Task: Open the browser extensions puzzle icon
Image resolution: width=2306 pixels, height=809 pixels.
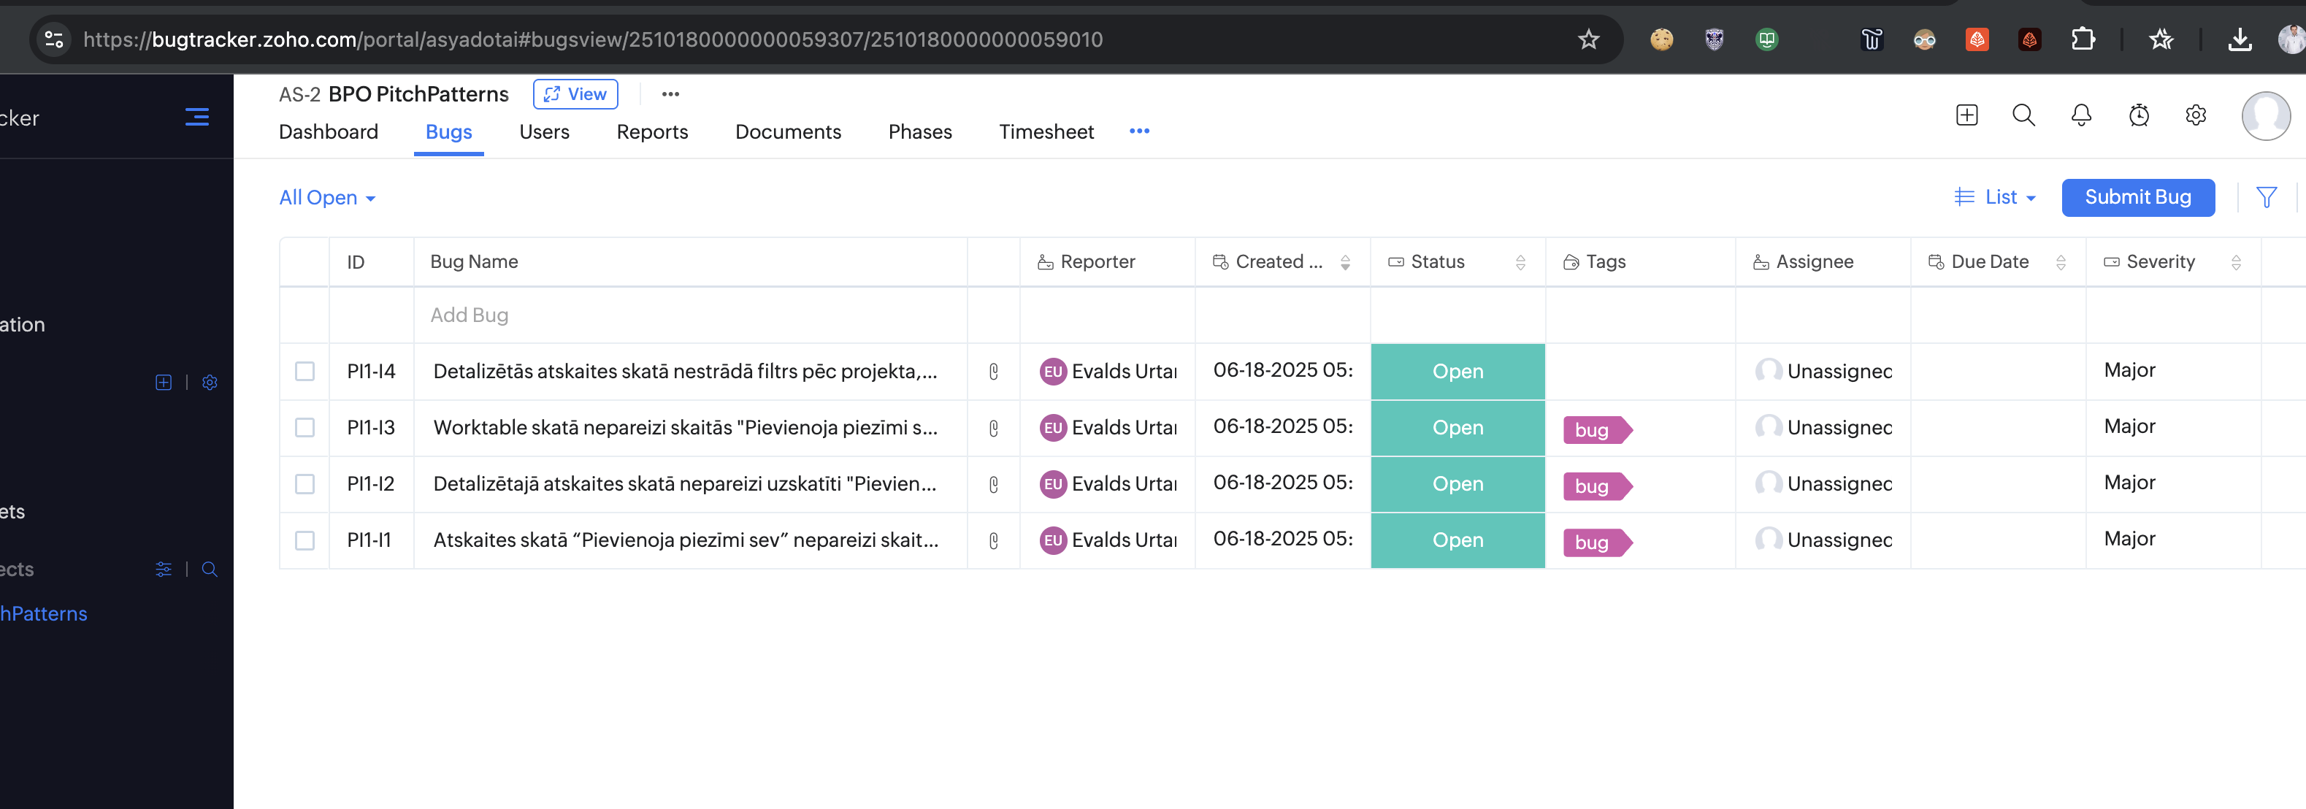Action: 2083,39
